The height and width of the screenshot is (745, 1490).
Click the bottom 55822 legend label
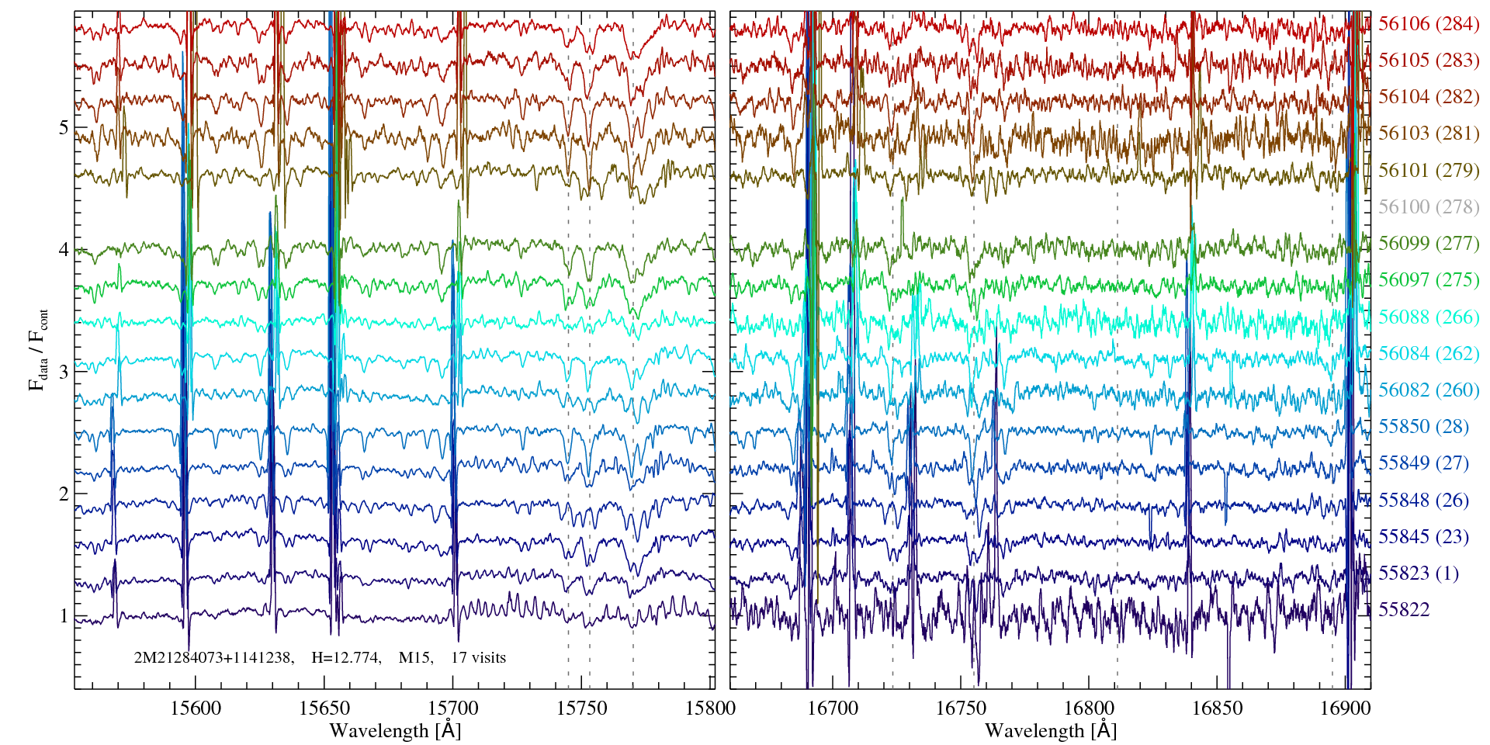[1403, 610]
